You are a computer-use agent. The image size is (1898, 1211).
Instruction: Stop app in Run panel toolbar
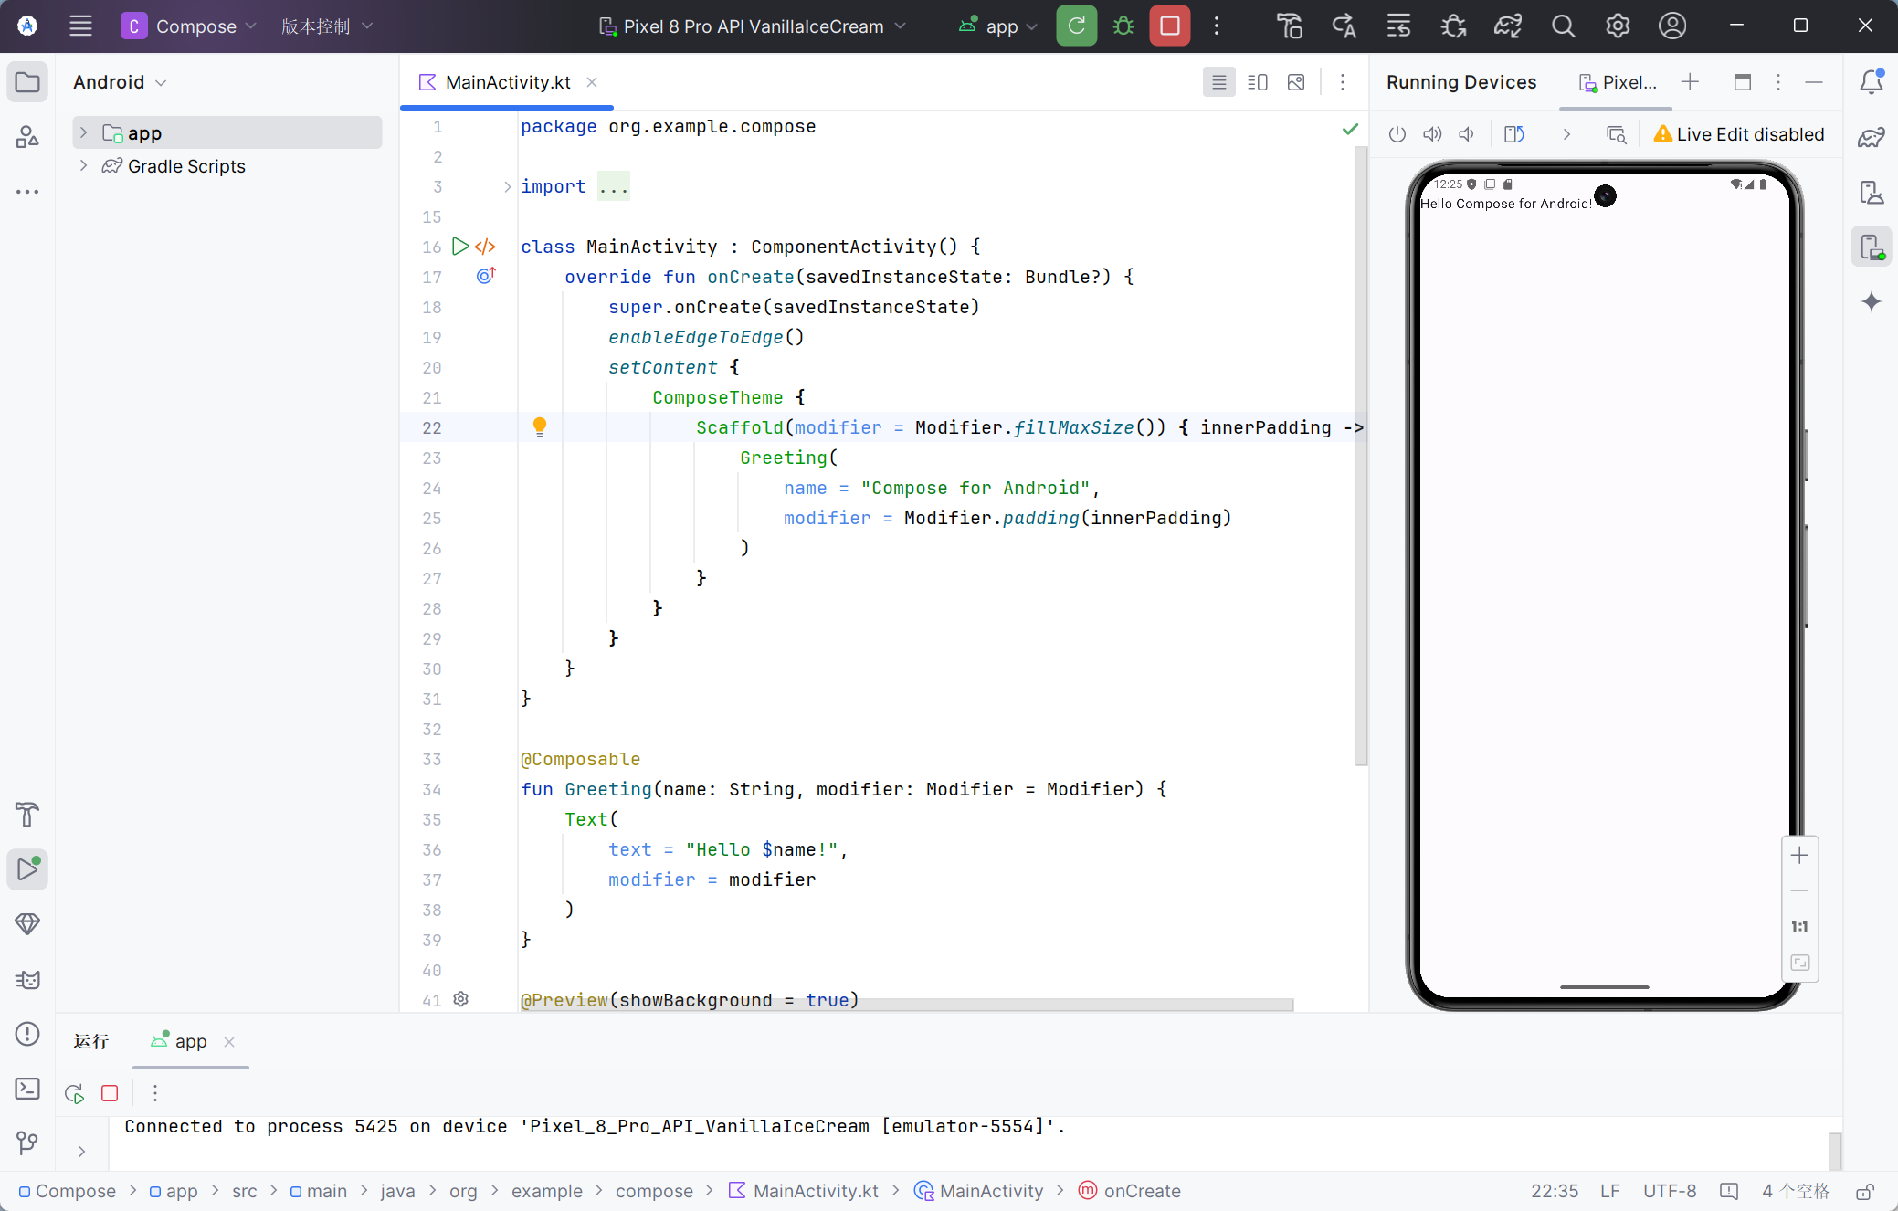[110, 1093]
